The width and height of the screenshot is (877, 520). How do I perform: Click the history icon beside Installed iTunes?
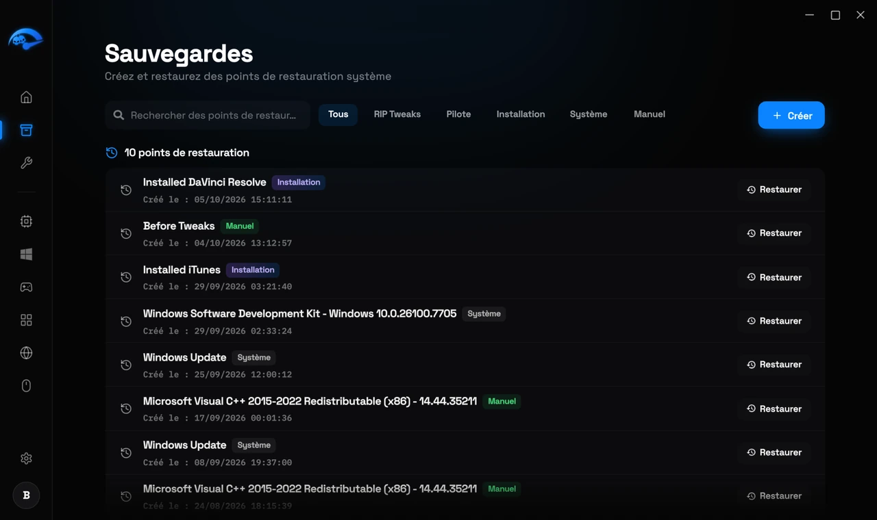(126, 277)
